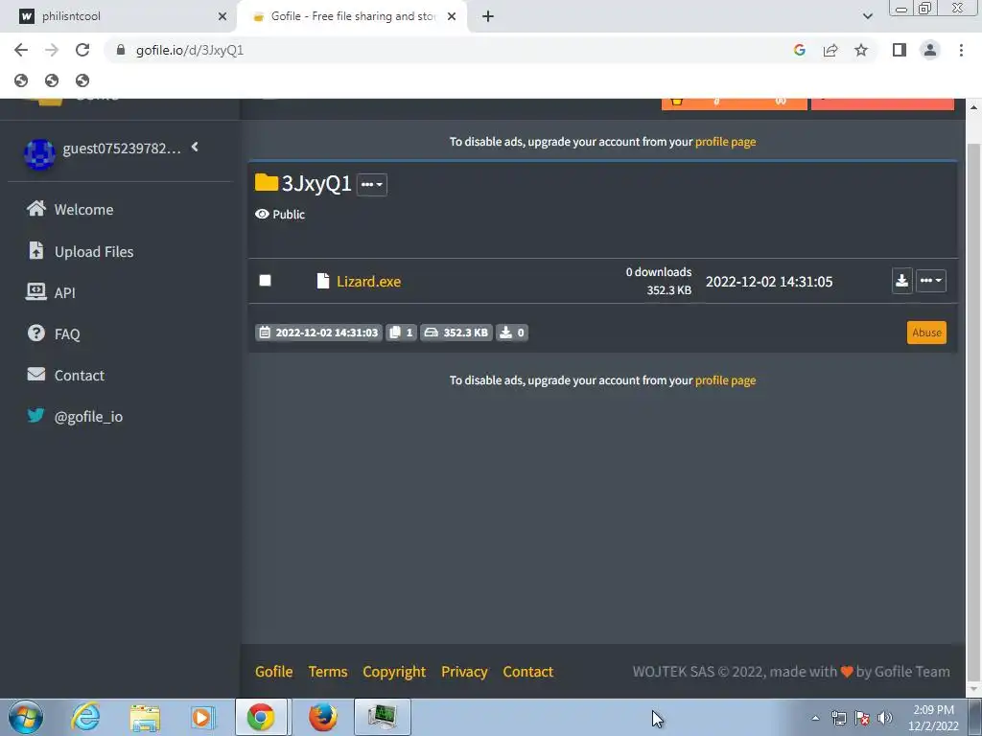Open the monitor app in the taskbar

tap(382, 717)
